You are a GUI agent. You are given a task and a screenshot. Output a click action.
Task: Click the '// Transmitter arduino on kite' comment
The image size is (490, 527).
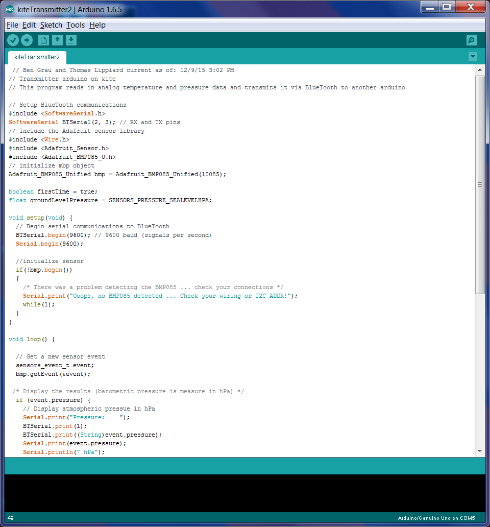click(x=62, y=79)
